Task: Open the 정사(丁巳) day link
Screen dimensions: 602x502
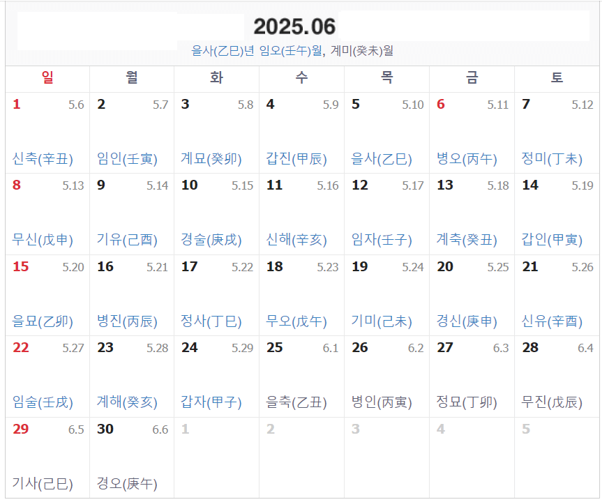Action: (x=211, y=321)
